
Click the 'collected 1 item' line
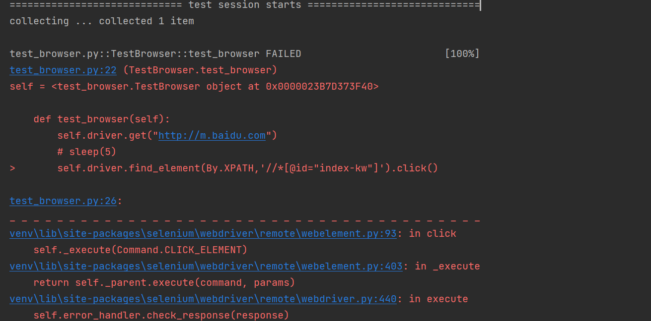102,21
